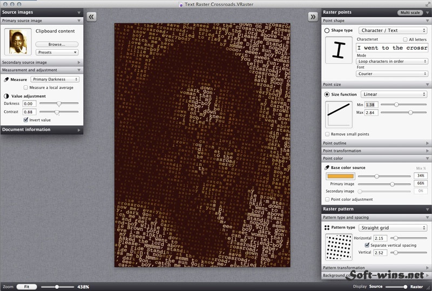Click the Base color source eyedropper icon
Screen dimensions: 432x291
(327, 167)
